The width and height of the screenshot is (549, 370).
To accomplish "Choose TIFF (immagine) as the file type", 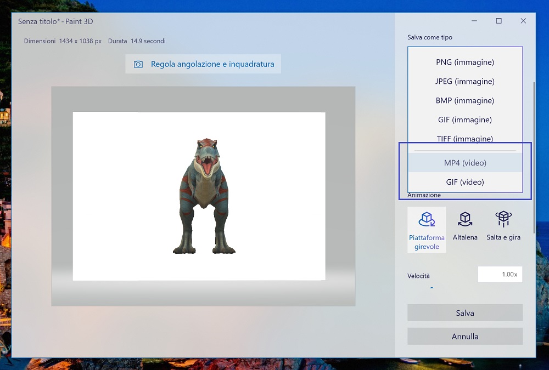I will 464,139.
